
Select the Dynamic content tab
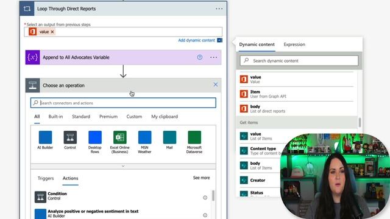click(257, 44)
